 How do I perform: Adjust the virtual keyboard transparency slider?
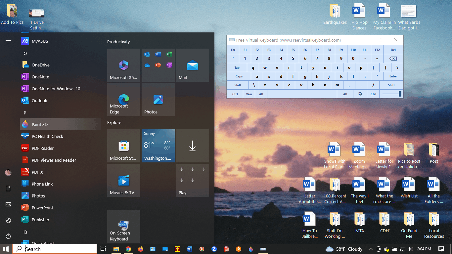point(392,94)
